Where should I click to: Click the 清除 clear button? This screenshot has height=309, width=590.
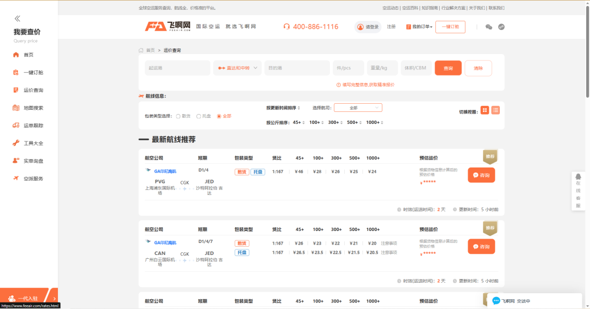[x=478, y=68]
